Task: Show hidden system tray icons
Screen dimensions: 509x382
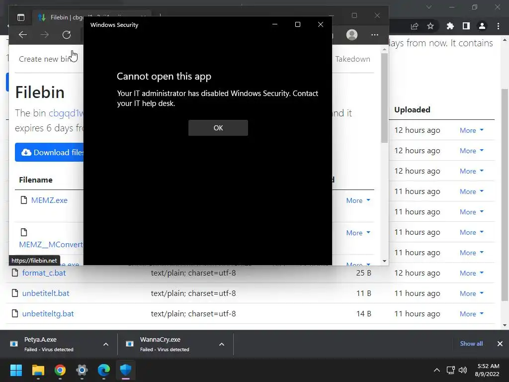Action: point(437,370)
